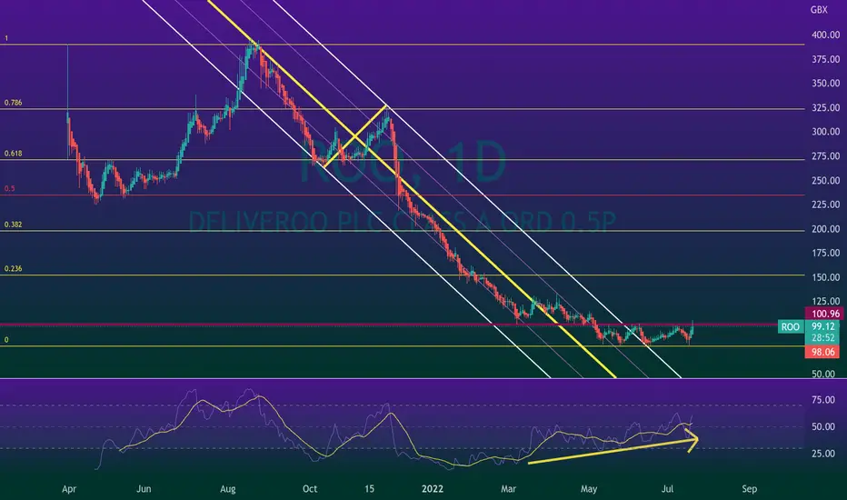Click the Fibonacci 0.786 label
This screenshot has width=847, height=500.
[13, 103]
